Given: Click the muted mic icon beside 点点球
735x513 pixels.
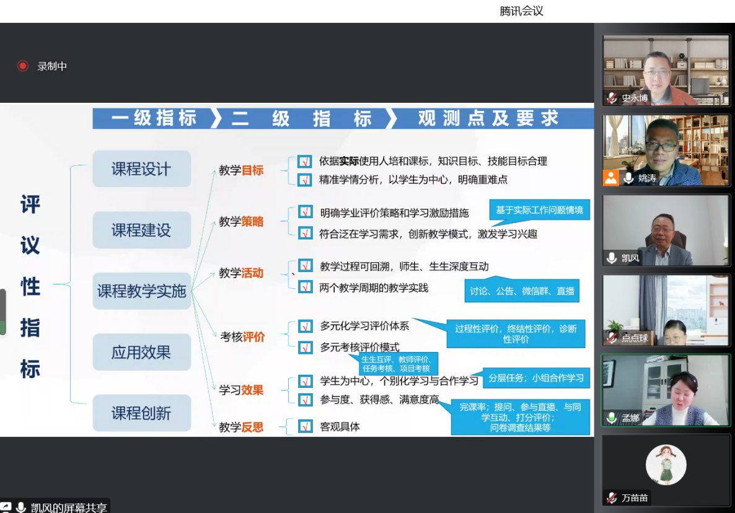Looking at the screenshot, I should coord(612,338).
